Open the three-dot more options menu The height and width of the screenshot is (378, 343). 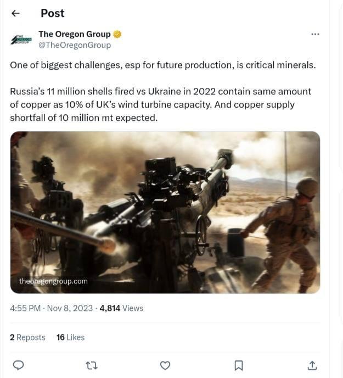315,34
